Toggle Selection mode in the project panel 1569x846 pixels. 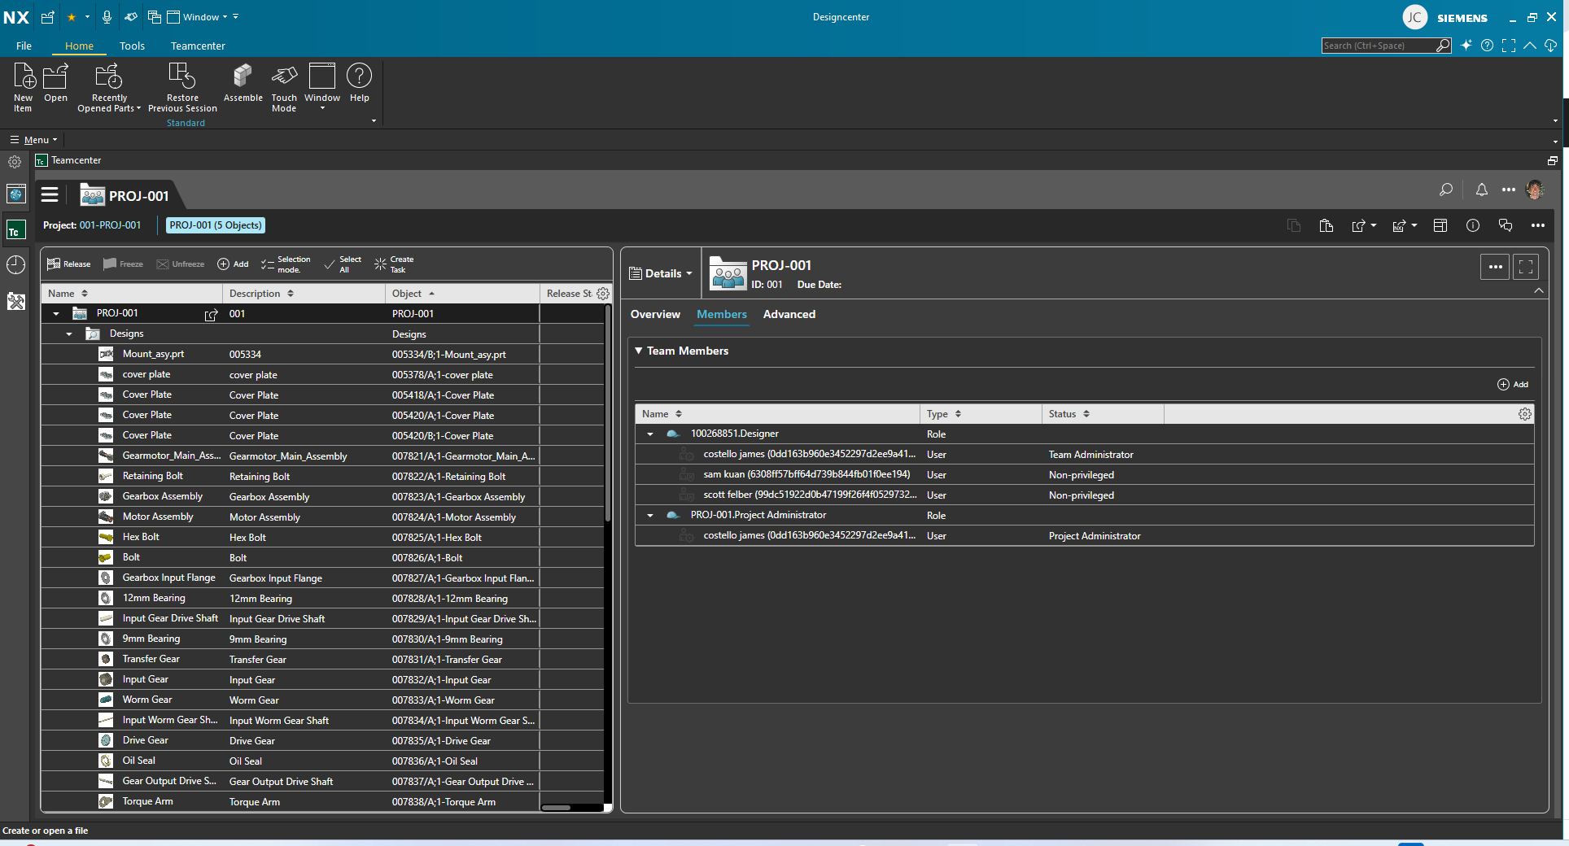click(x=285, y=264)
